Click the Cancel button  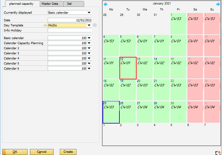tap(42, 152)
